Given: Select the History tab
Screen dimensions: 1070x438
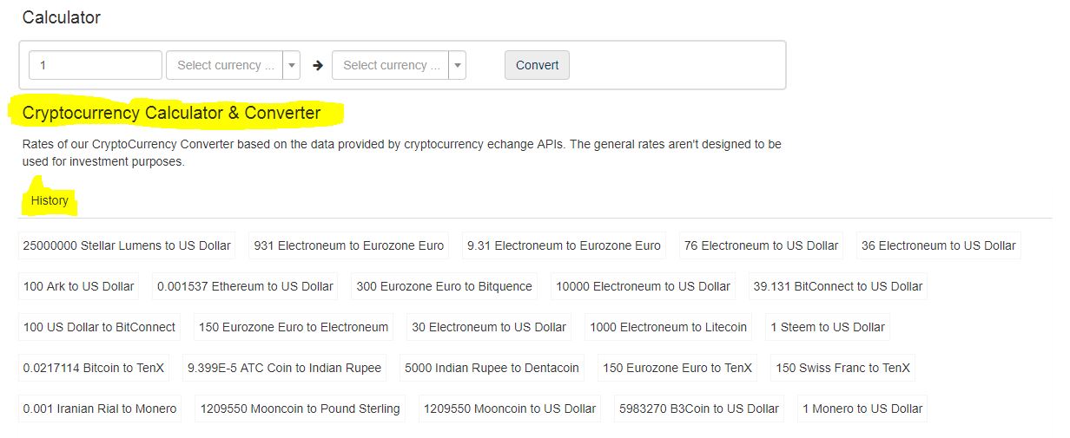Looking at the screenshot, I should pyautogui.click(x=50, y=200).
